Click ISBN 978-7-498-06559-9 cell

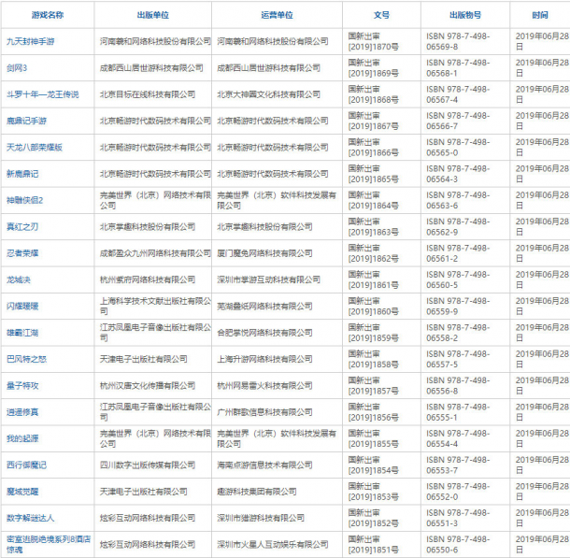click(x=458, y=306)
